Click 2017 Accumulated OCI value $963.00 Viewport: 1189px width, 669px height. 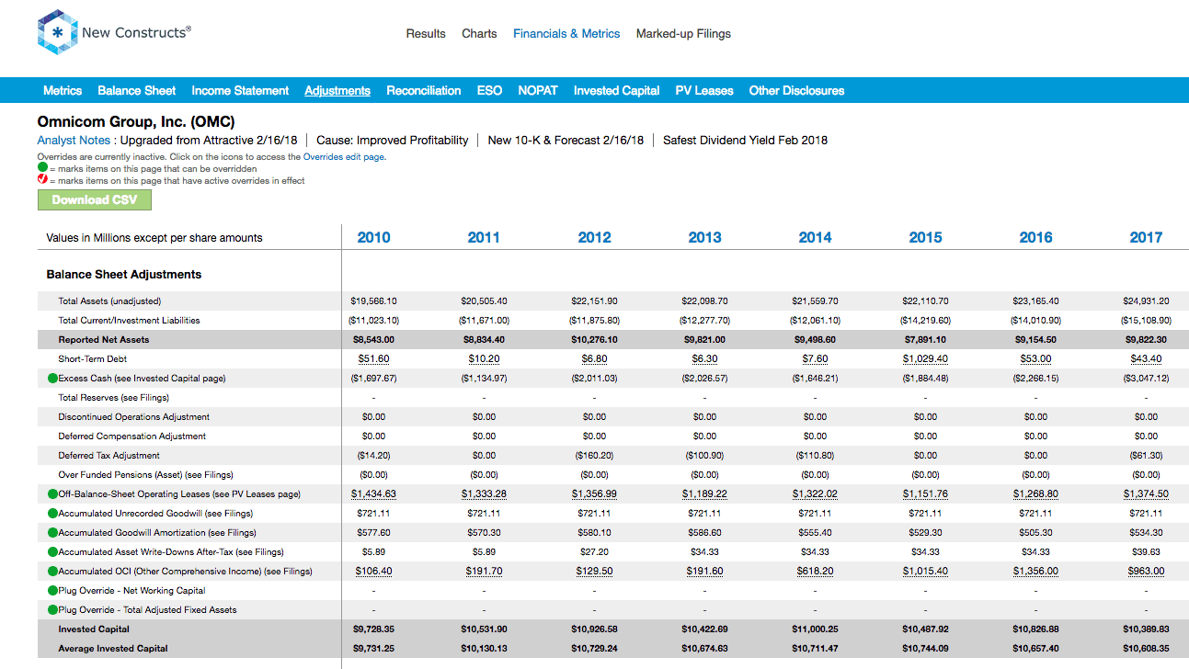[1146, 572]
